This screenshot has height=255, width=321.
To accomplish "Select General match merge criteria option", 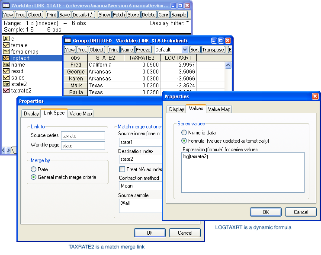I will tap(33, 177).
